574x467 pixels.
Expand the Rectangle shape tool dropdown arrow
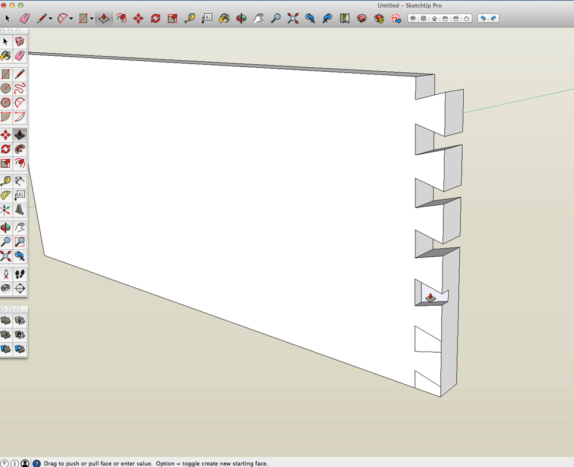tap(92, 19)
